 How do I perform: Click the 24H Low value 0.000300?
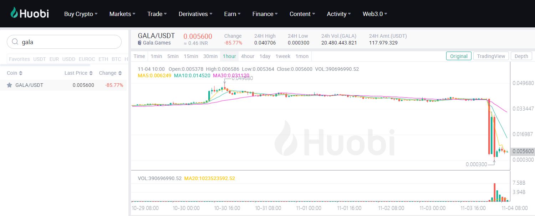pos(299,43)
